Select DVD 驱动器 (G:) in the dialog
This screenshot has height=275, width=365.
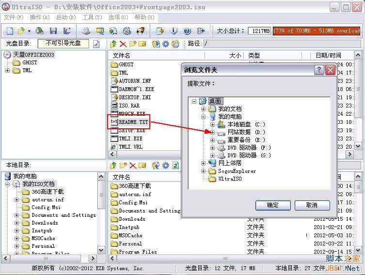coord(249,155)
